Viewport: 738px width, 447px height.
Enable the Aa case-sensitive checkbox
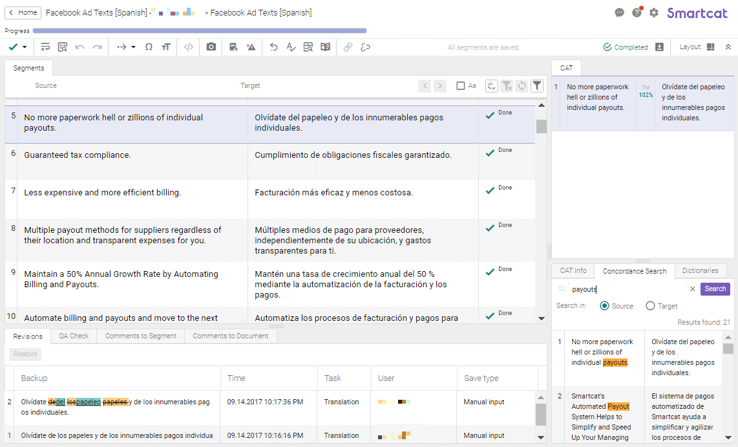(461, 85)
